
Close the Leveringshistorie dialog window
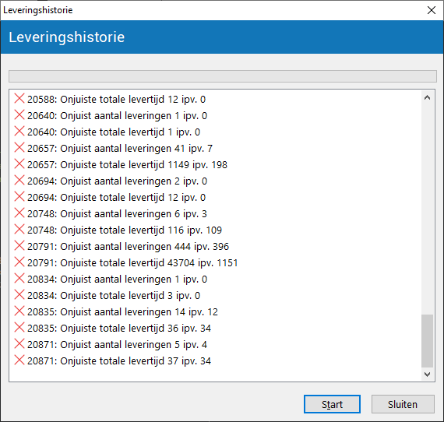(x=432, y=10)
